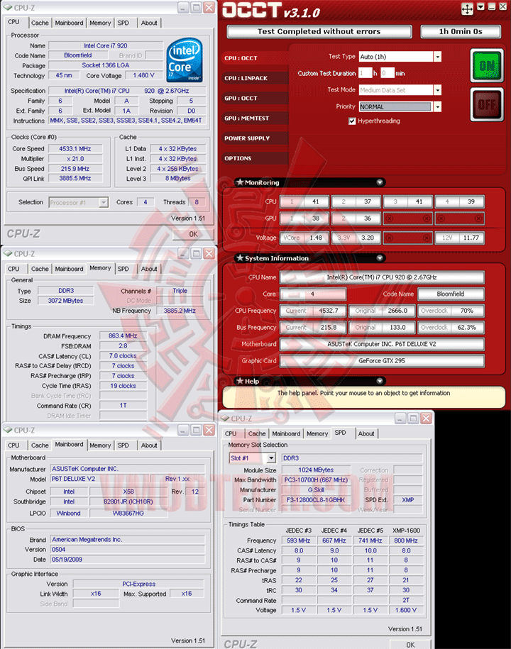Open the Test Mode dropdown
The image size is (511, 649).
(437, 90)
